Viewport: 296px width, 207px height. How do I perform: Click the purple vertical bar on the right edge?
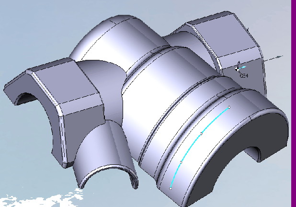(x=293, y=96)
